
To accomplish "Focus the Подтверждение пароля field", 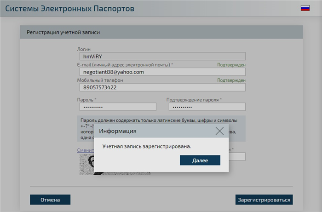I will [207, 107].
